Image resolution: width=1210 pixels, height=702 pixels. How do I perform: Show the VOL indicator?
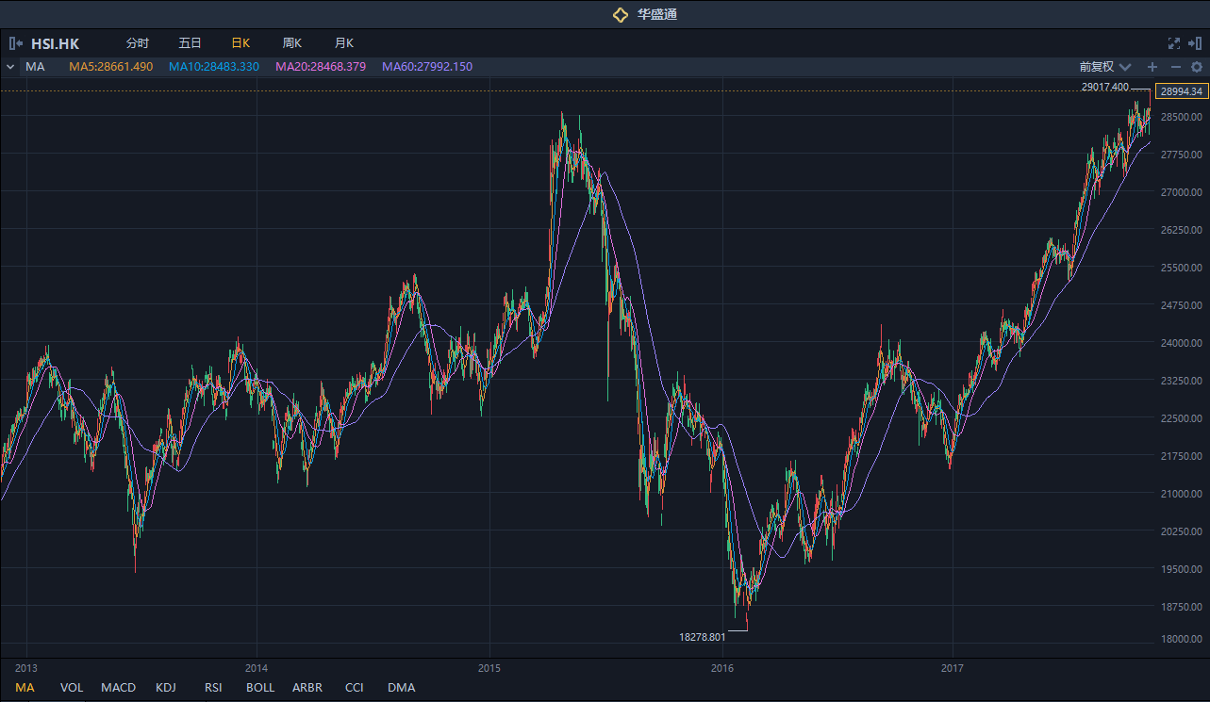pos(72,688)
